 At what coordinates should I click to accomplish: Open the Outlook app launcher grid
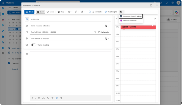point(3,3)
